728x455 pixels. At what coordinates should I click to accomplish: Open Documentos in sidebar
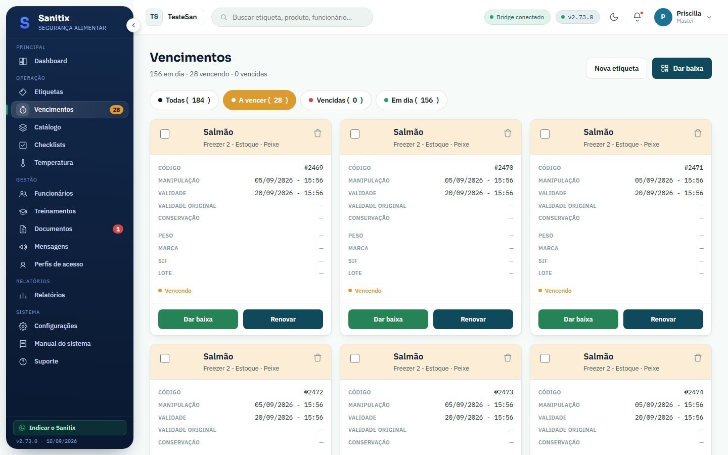pyautogui.click(x=70, y=229)
